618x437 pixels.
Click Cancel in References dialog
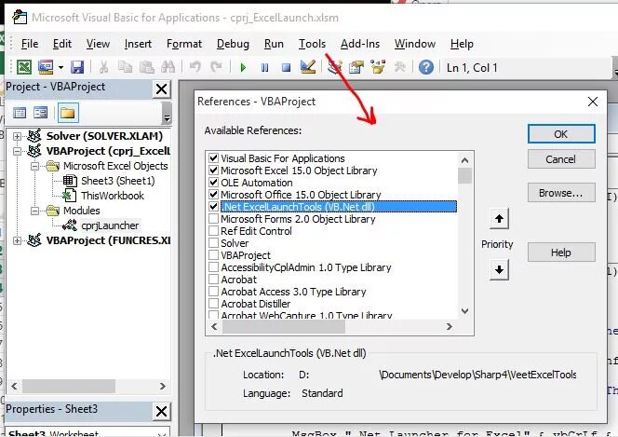tap(561, 159)
